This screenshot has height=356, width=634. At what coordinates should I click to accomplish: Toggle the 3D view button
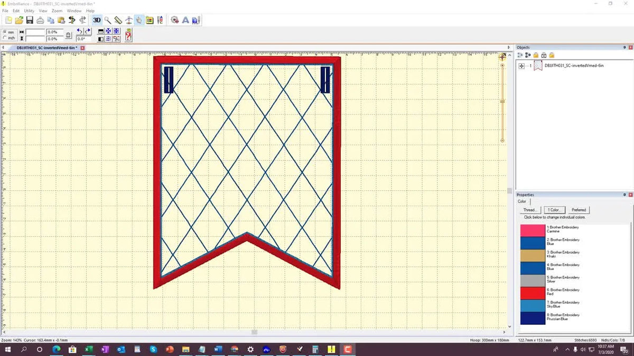point(97,20)
